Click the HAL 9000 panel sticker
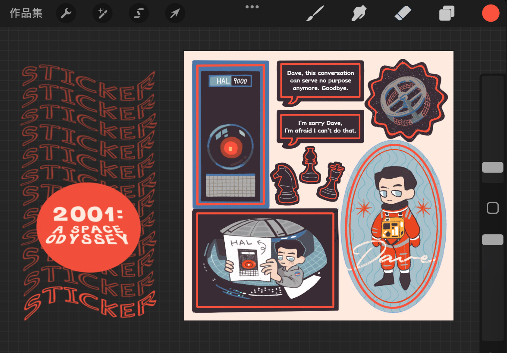Viewport: 507px width, 353px height. (231, 134)
